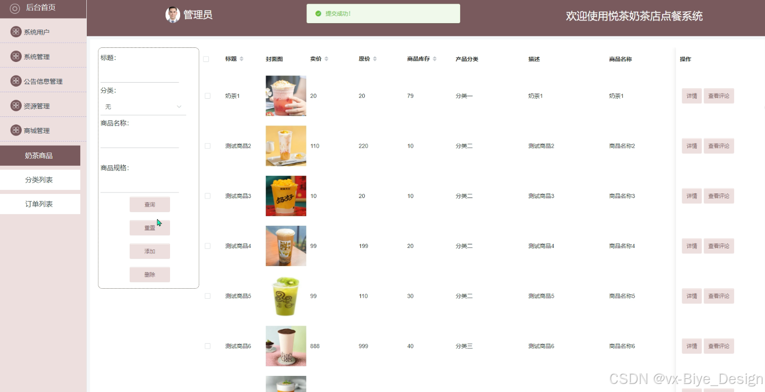The height and width of the screenshot is (392, 765).
Task: Click 查看评论 for 奶茶1
Action: pos(719,96)
